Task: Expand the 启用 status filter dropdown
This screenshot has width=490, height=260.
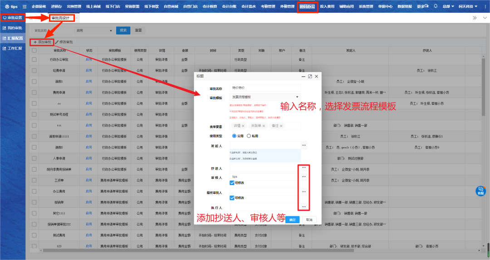Action: [x=94, y=30]
